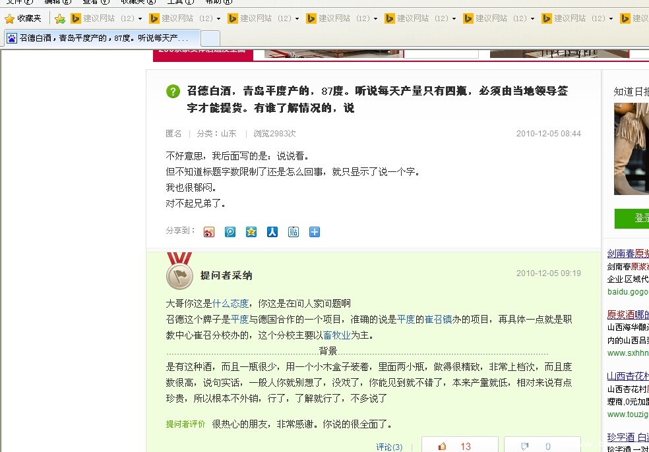Click the 提问者评价 label
The width and height of the screenshot is (649, 452).
point(185,424)
